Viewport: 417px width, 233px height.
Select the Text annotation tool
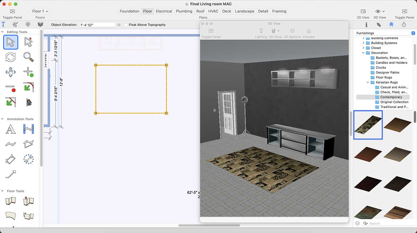coord(11,129)
